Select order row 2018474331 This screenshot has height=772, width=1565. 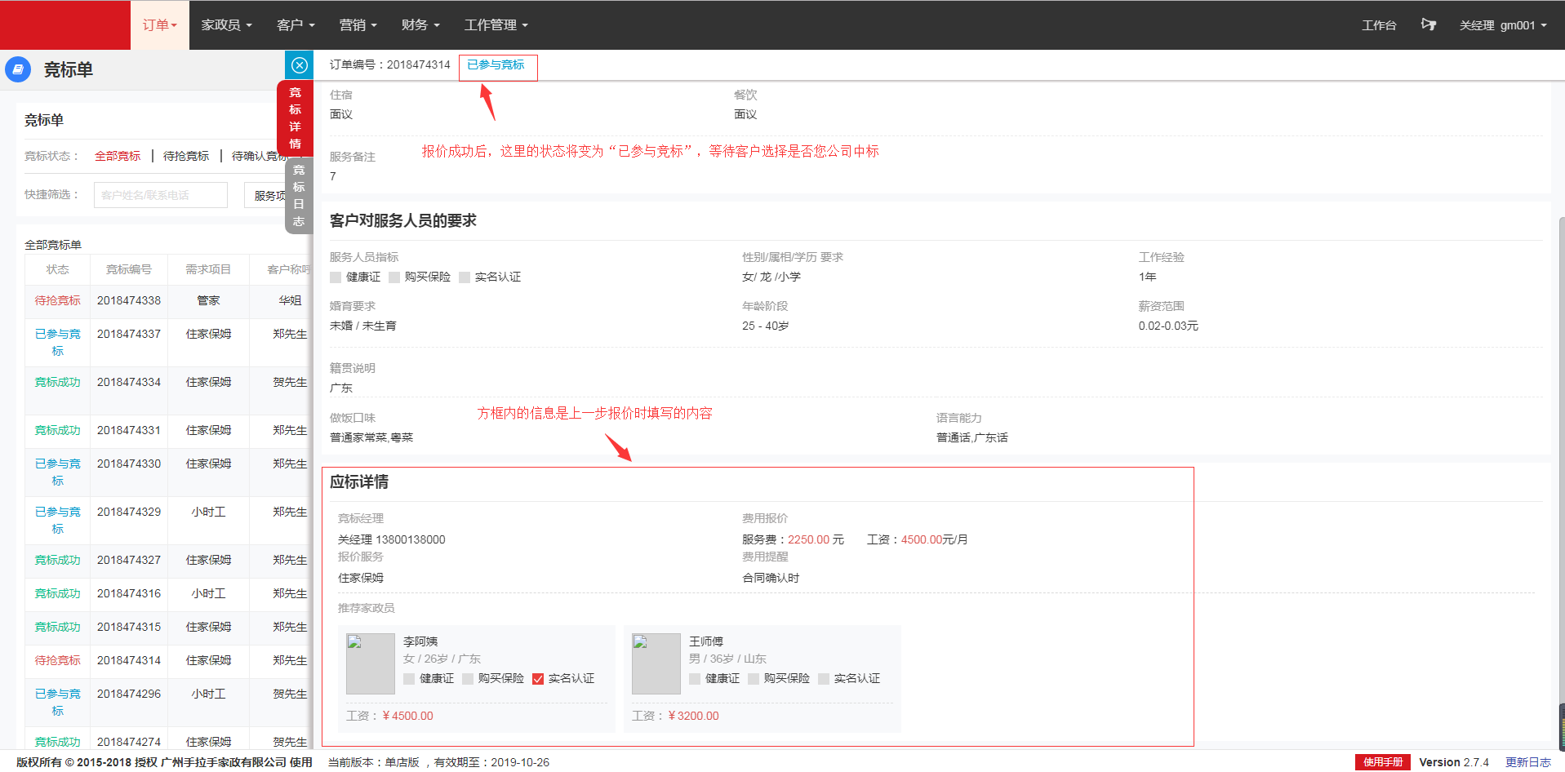coord(167,432)
